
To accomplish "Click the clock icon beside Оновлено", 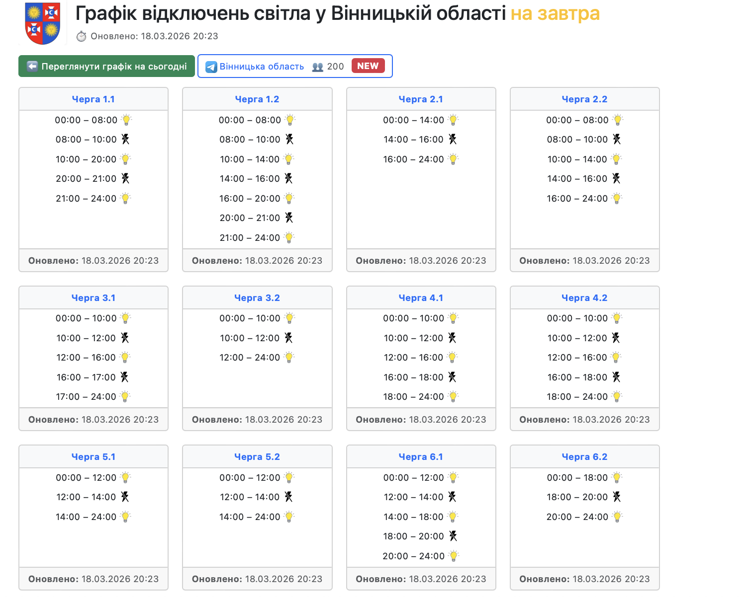I will coord(81,36).
